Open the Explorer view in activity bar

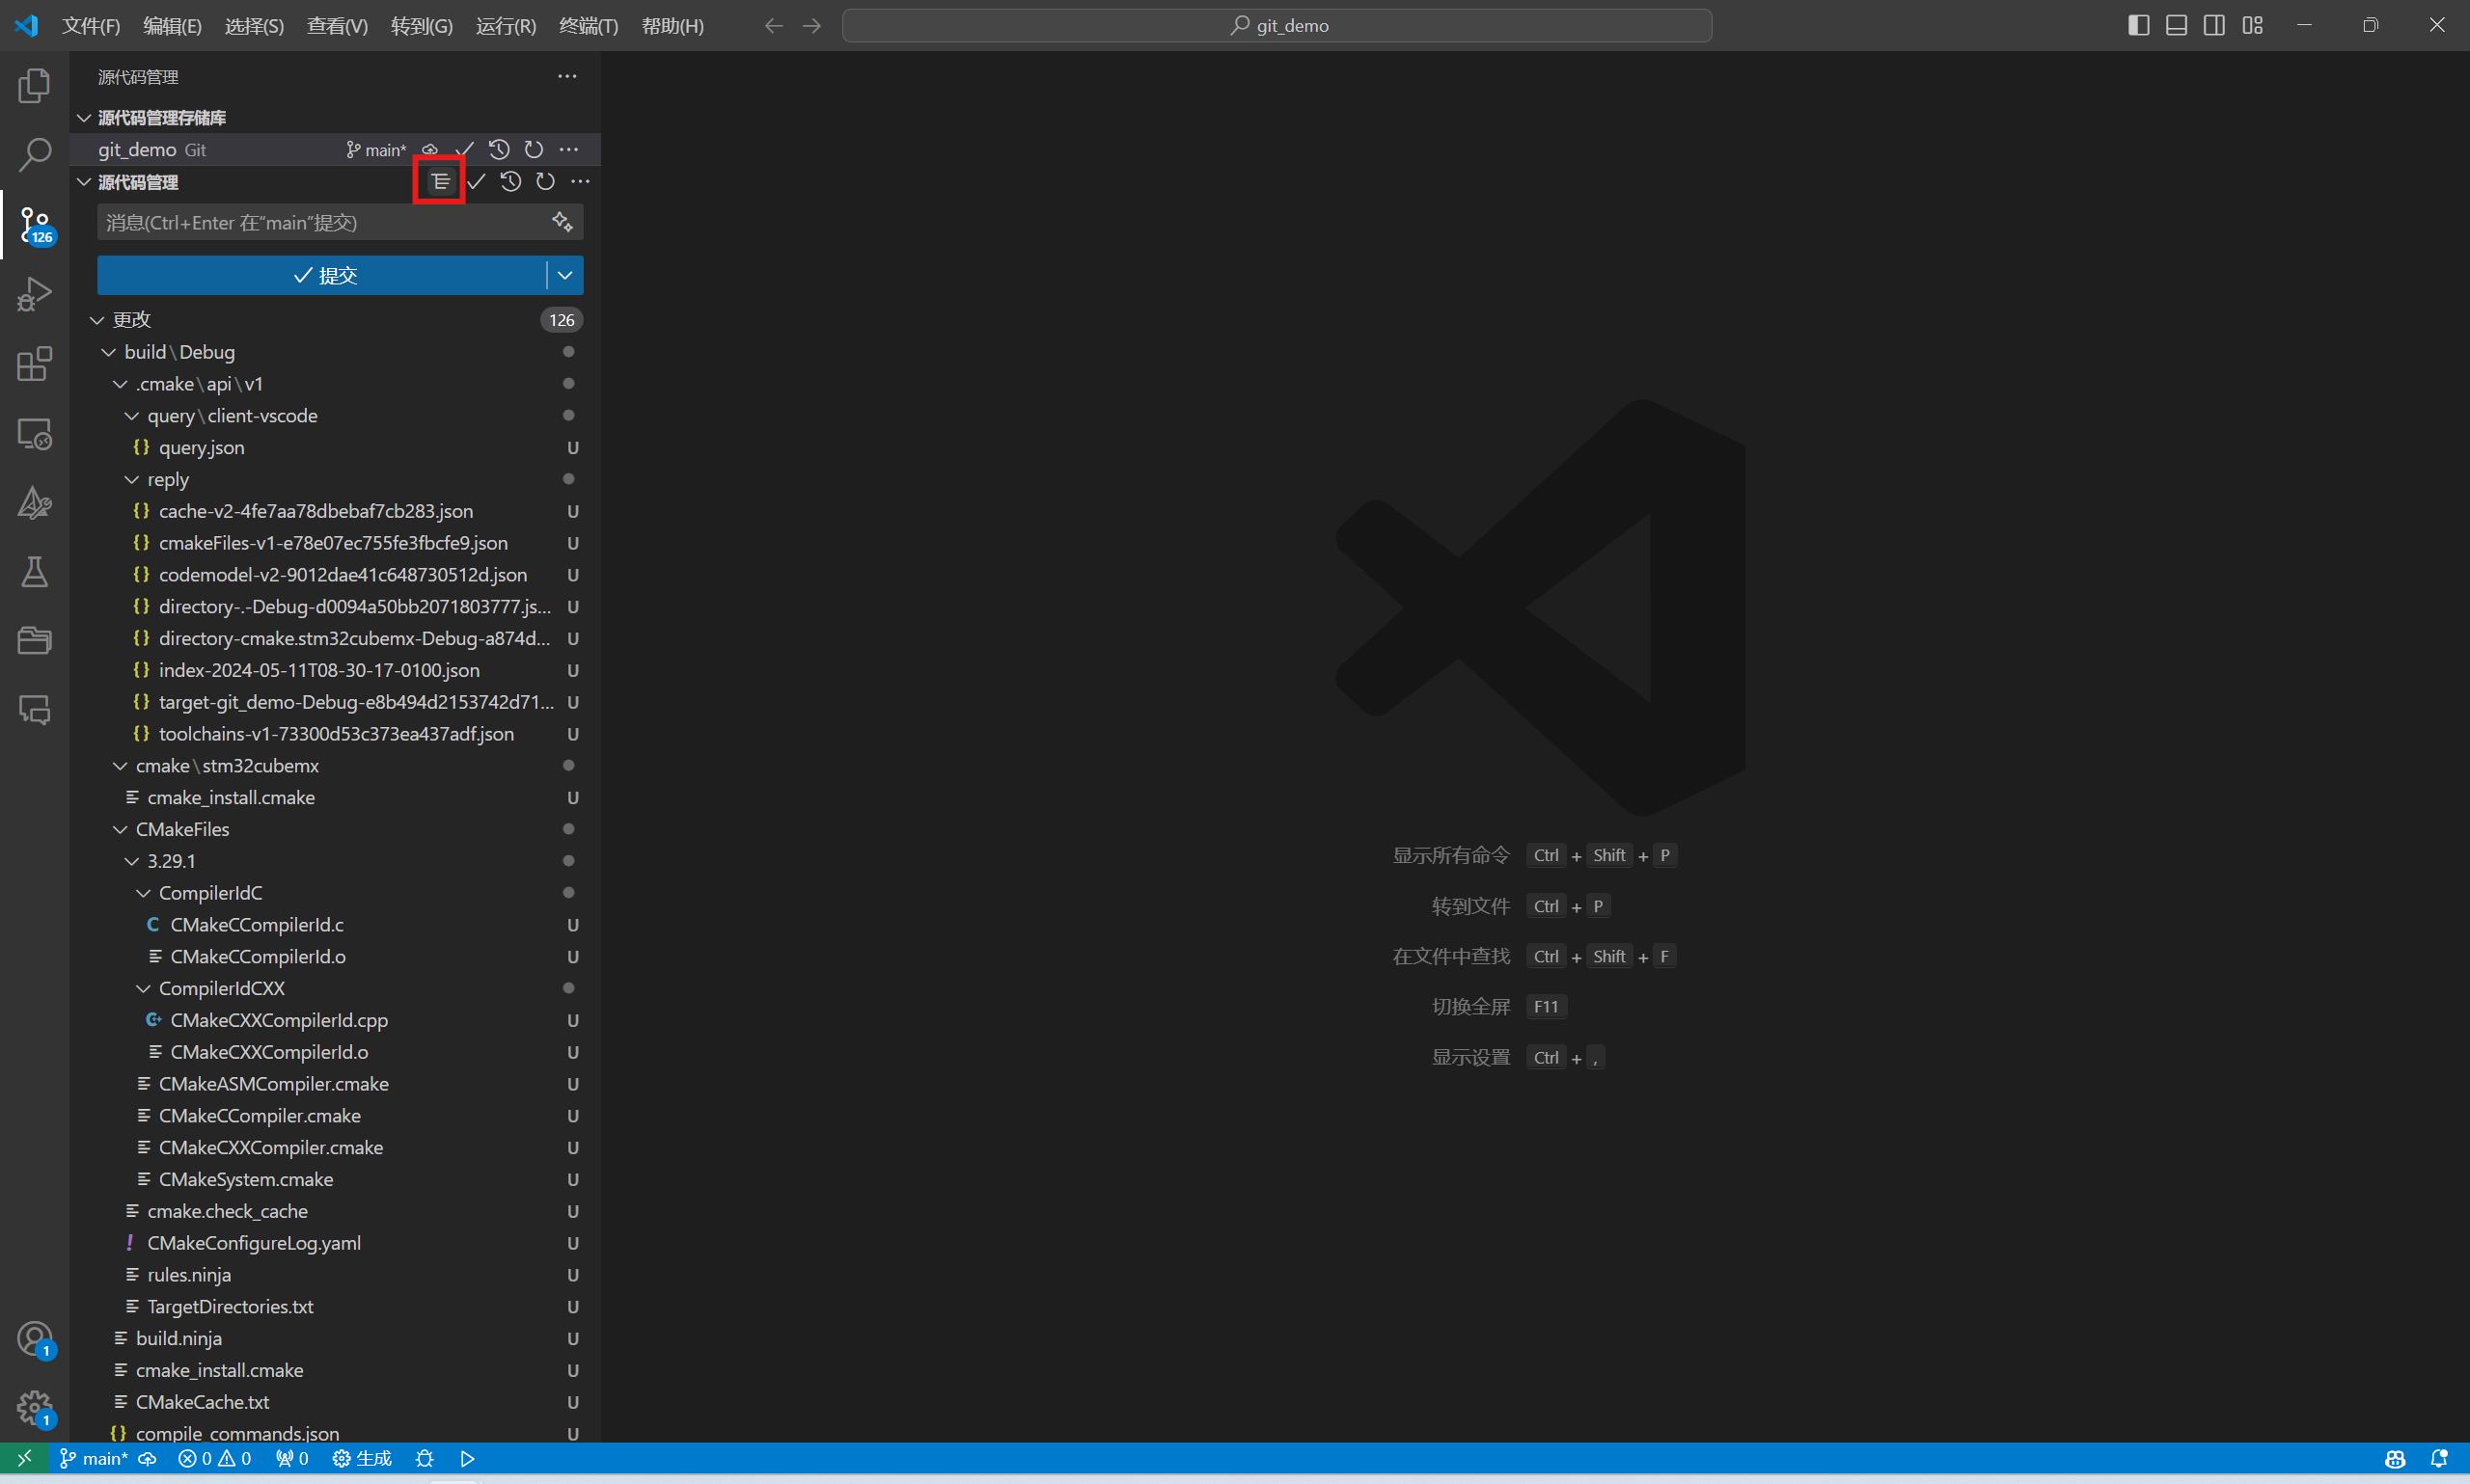pos(34,86)
